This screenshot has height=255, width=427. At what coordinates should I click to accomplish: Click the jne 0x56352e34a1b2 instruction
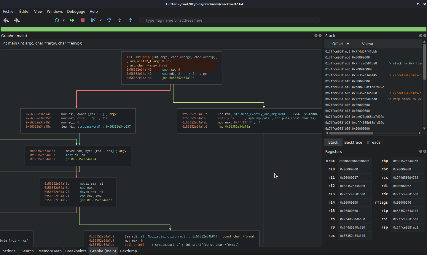pos(96,200)
